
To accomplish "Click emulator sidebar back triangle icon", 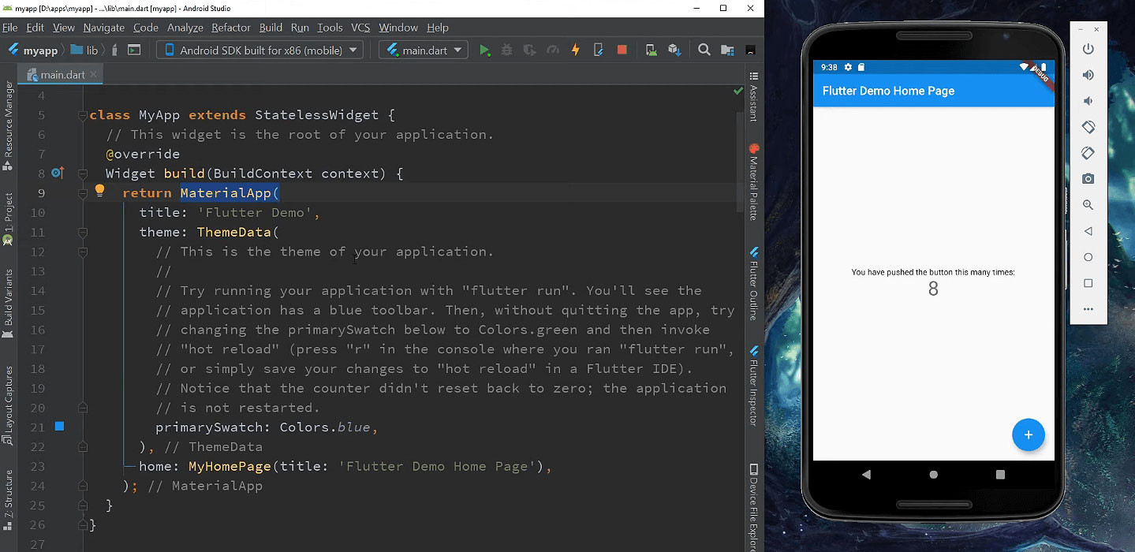I will coord(1088,231).
